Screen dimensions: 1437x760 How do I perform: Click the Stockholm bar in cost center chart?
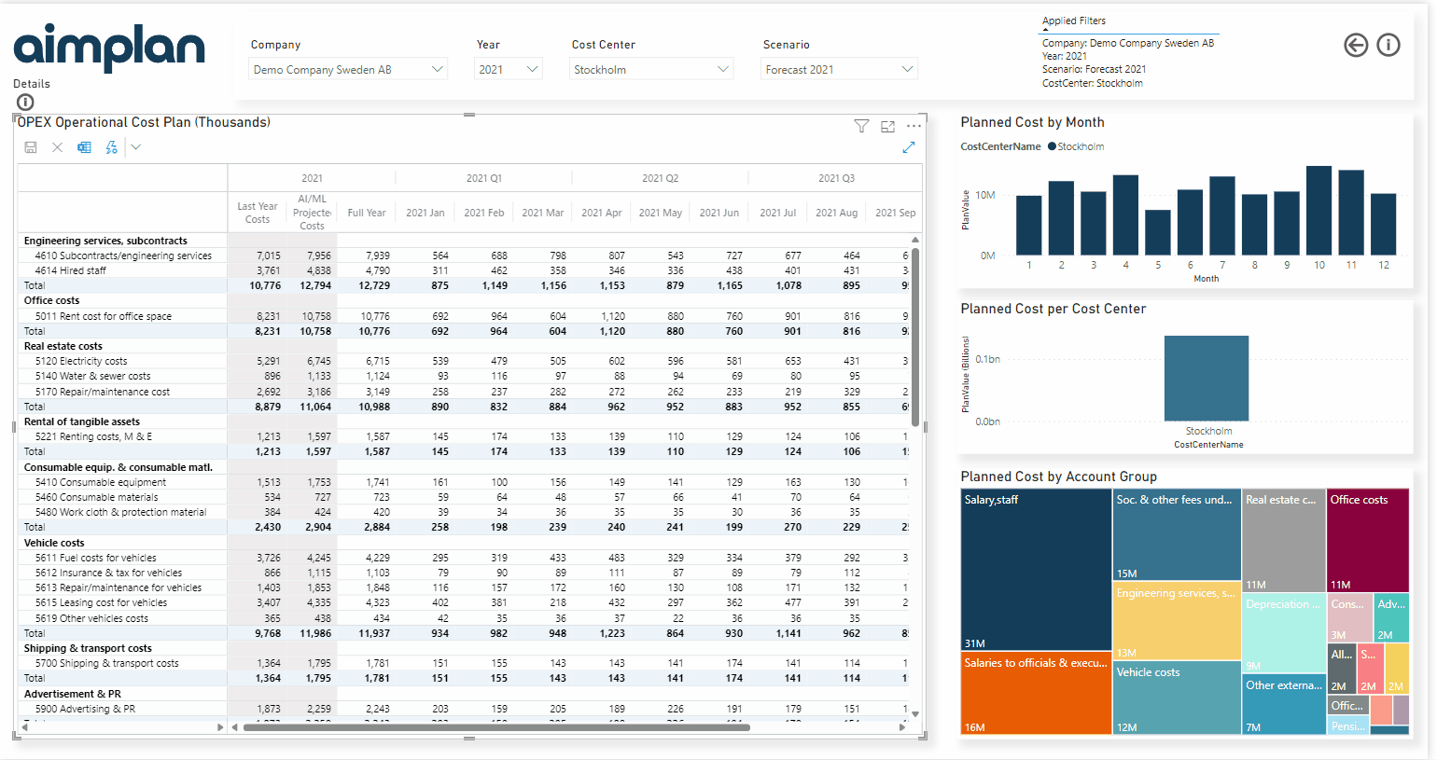[x=1207, y=379]
